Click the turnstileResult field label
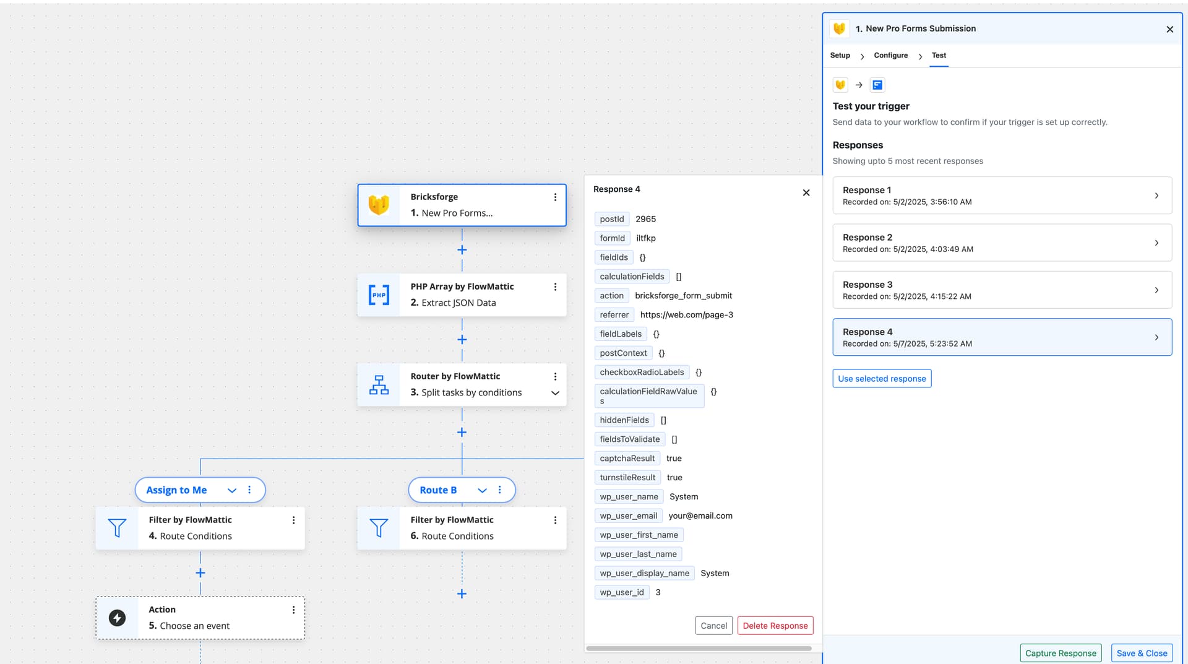 (627, 477)
